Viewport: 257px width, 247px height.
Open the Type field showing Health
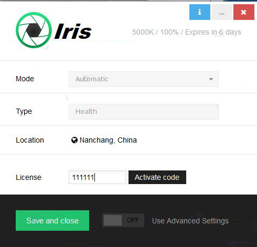point(144,112)
